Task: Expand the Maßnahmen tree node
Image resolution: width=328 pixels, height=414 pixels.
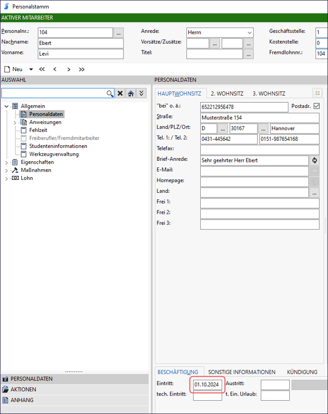Action: (6, 170)
